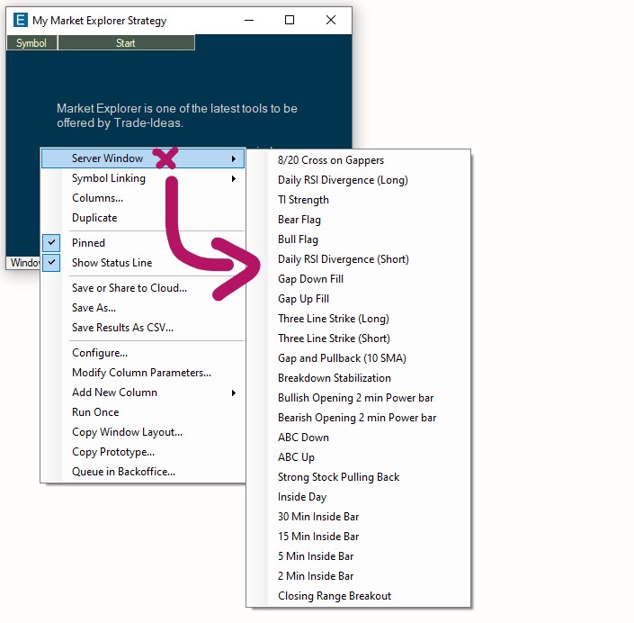634x623 pixels.
Task: Open the Columns... dialog
Action: click(x=97, y=198)
